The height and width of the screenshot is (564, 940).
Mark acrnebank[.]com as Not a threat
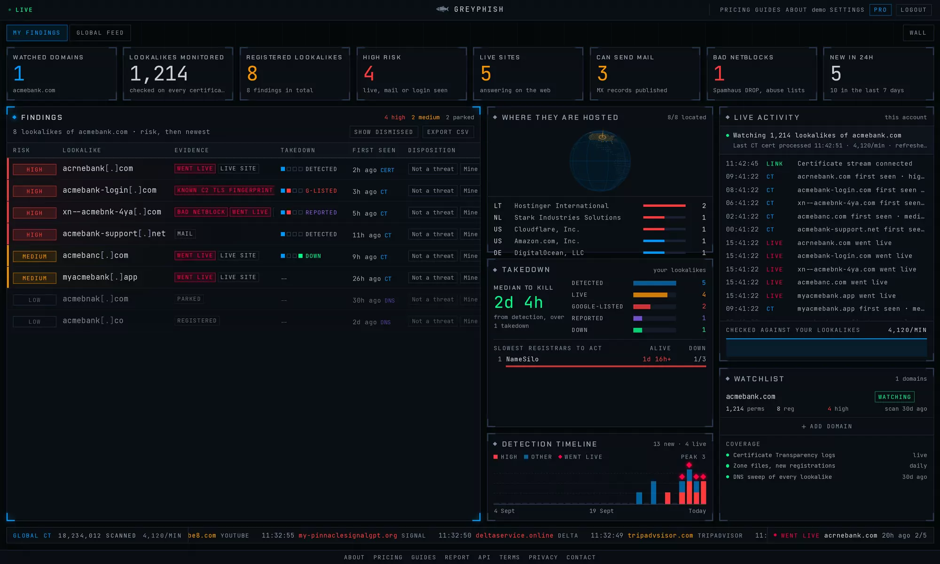click(x=433, y=169)
